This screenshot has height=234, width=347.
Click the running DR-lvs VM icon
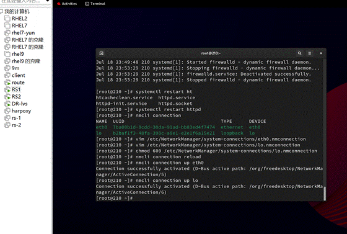click(x=7, y=104)
